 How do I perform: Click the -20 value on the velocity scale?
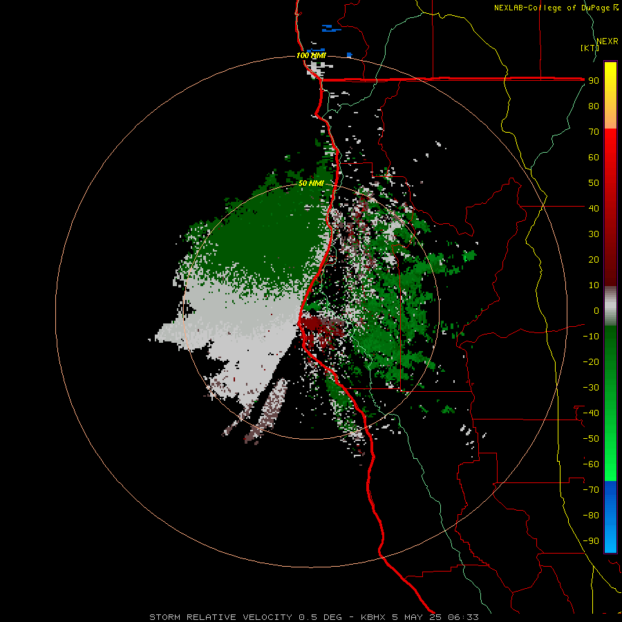pyautogui.click(x=591, y=361)
